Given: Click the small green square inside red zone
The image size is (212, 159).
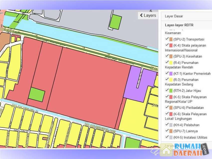Looking at the screenshot, I should tap(37, 94).
